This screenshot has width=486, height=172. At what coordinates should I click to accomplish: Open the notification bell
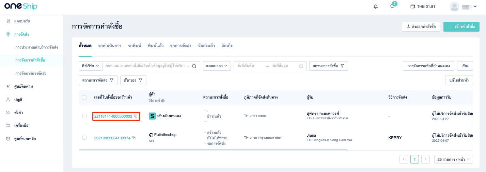pyautogui.click(x=376, y=6)
